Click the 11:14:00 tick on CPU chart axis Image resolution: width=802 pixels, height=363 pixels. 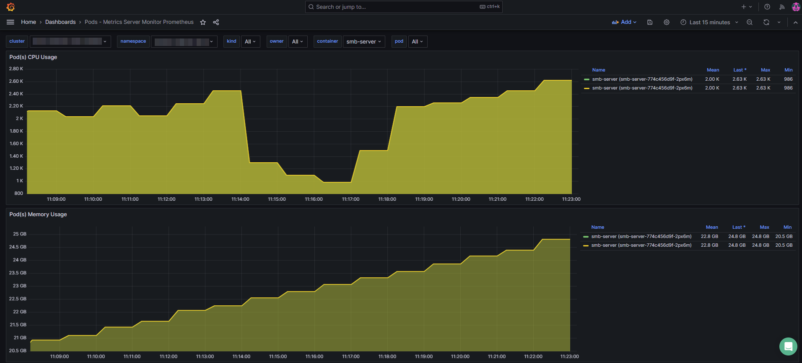tap(240, 199)
